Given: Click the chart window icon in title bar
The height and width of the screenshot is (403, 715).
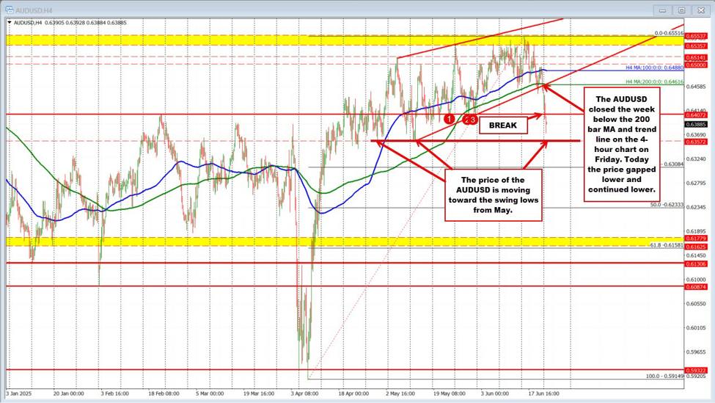Looking at the screenshot, I should pos(7,10).
